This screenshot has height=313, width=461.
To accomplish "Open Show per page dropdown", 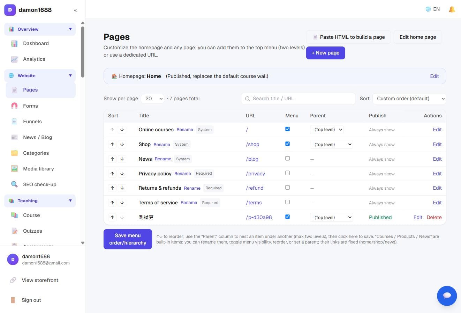I will (x=153, y=99).
